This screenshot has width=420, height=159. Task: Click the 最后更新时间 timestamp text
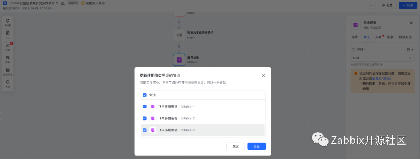point(27,8)
